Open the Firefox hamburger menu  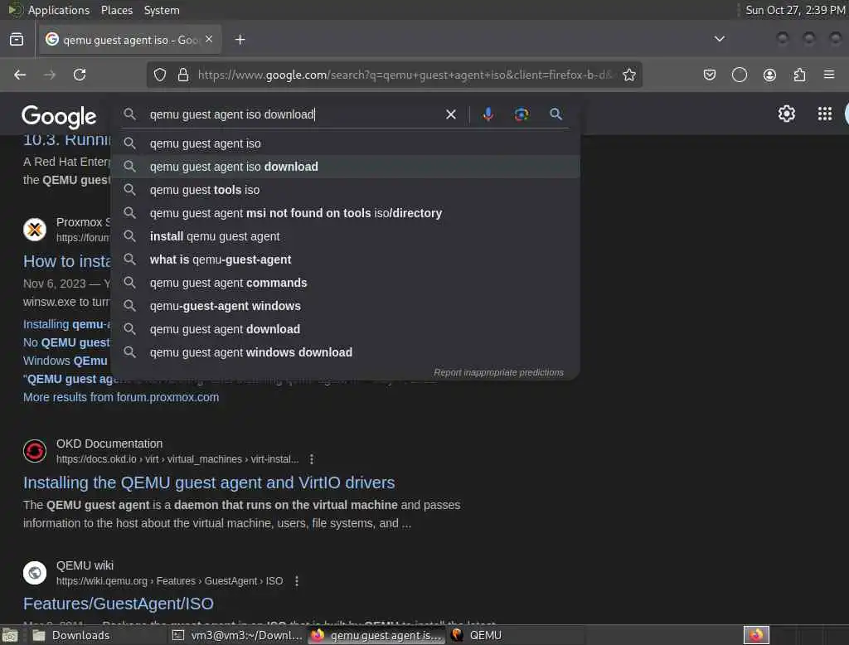[829, 74]
